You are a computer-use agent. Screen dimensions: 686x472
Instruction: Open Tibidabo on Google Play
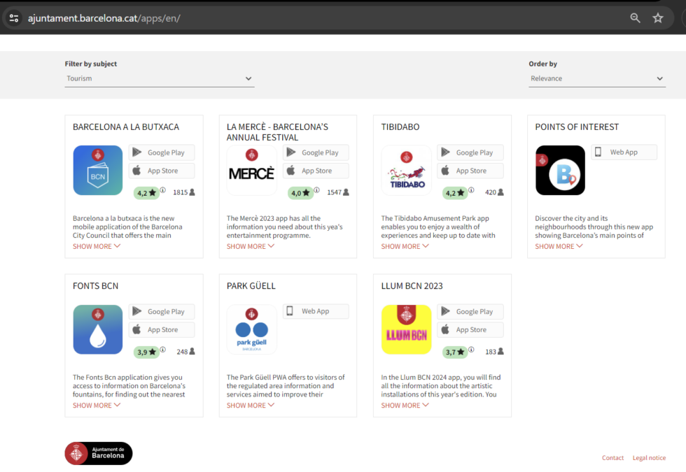click(470, 152)
